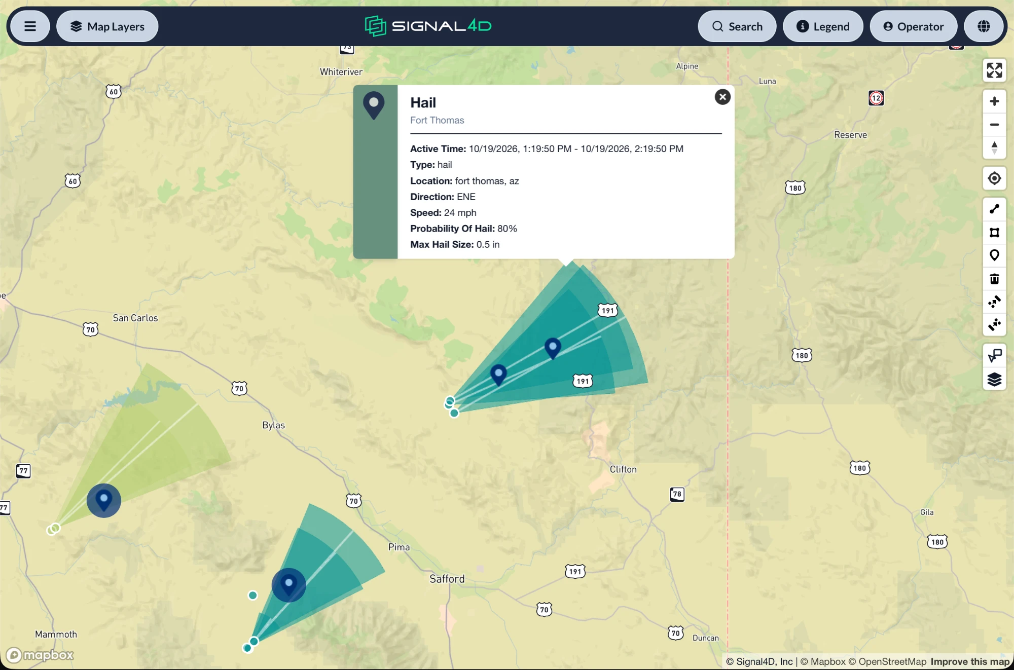Open the Mapbox attribution link
Viewport: 1014px width, 670px height.
(x=823, y=661)
